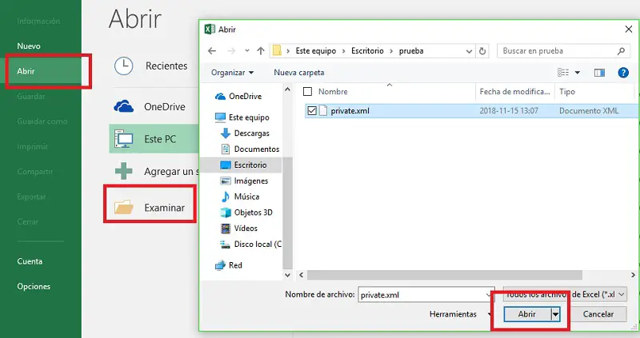Select Abrir in Excel backstage menu
This screenshot has width=640, height=338.
41,71
